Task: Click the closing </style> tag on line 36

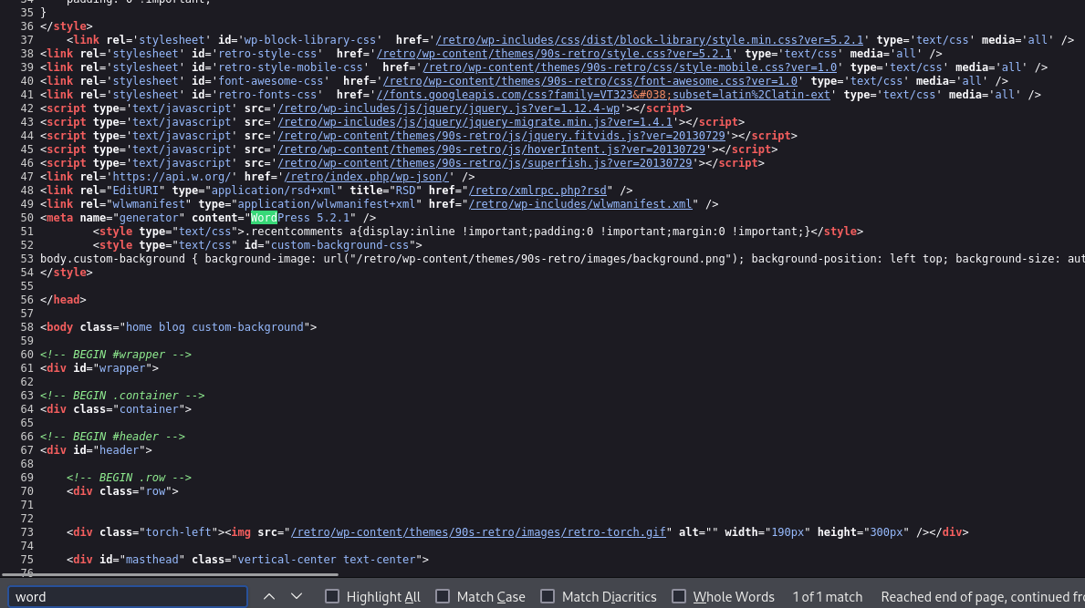Action: (67, 26)
